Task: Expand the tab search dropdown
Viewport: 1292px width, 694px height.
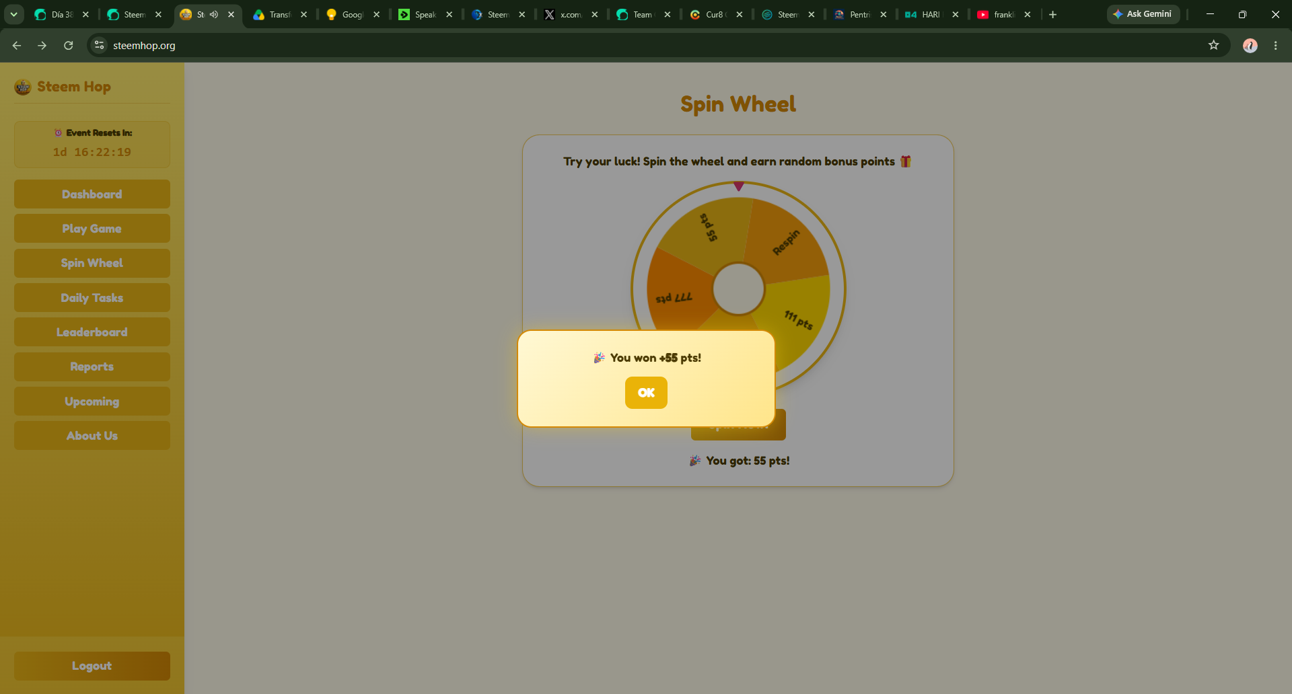Action: tap(13, 14)
